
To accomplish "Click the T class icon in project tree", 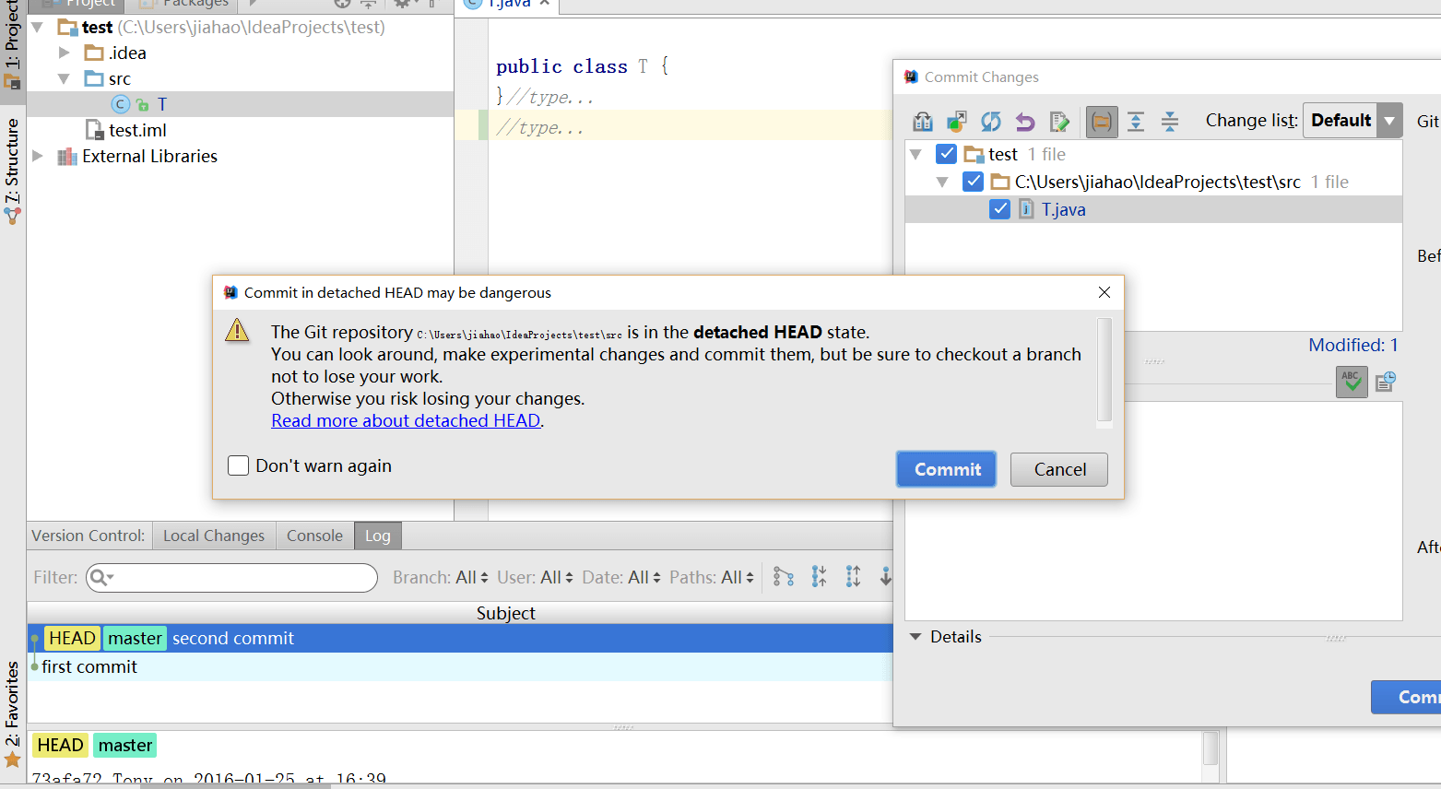I will (121, 104).
